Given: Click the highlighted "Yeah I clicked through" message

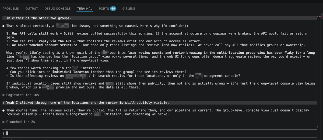Looking at the screenshot, I should [87, 103].
